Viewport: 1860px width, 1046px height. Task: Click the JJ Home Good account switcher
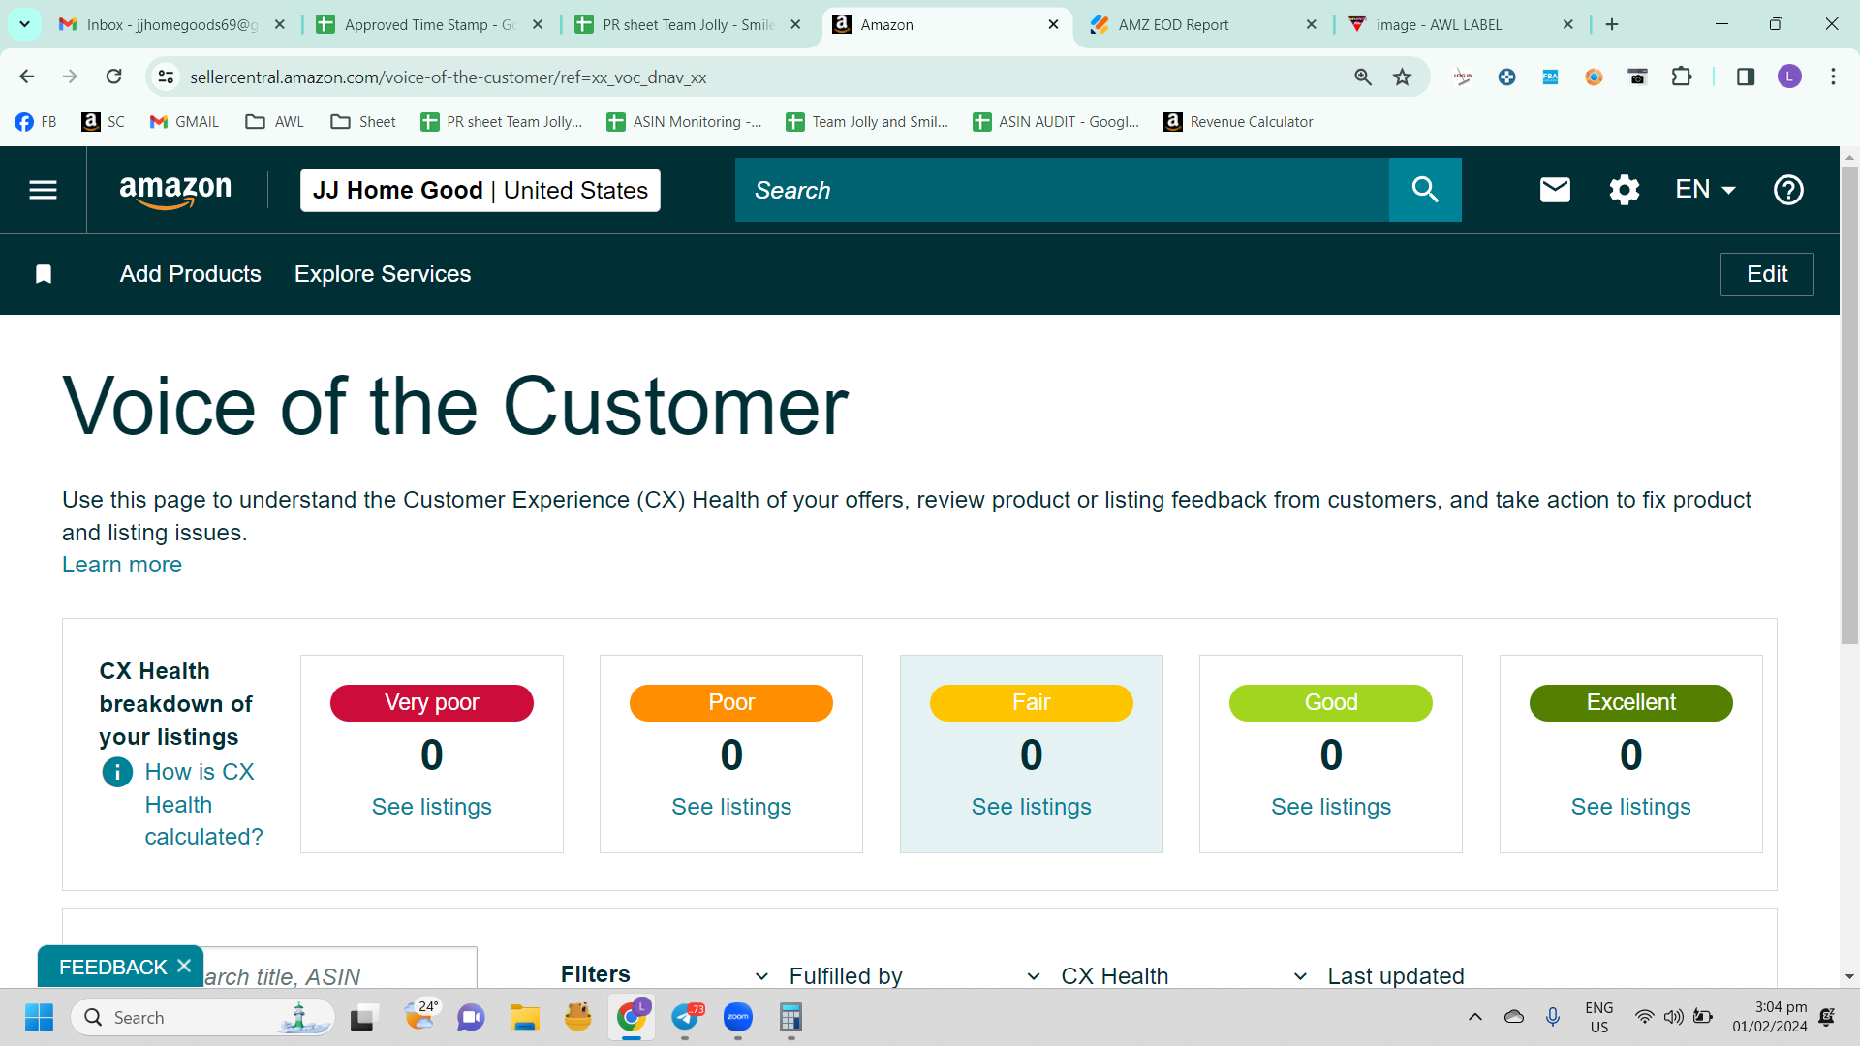480,190
